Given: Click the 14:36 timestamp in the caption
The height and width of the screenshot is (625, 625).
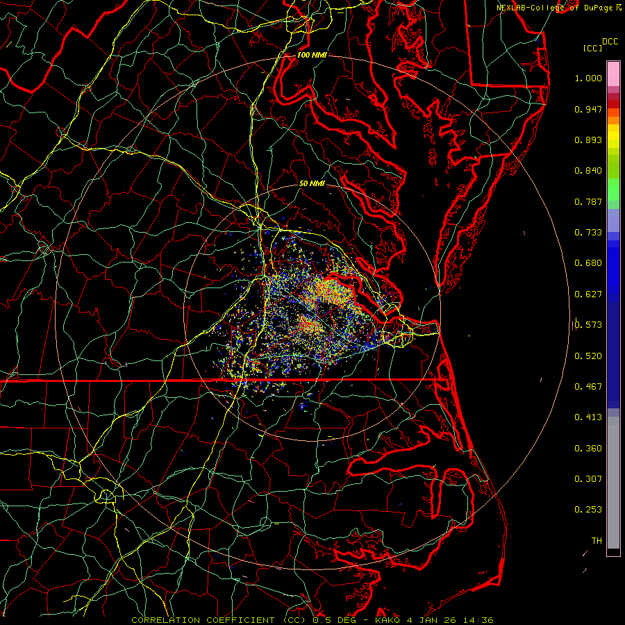Looking at the screenshot, I should click(x=477, y=620).
